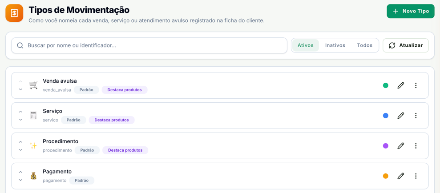
Task: Click the purple color dot of Procedimento
Action: click(386, 146)
